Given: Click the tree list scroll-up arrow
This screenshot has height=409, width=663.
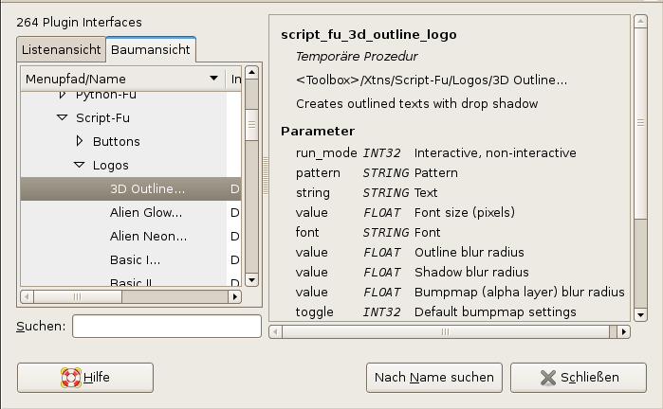Looking at the screenshot, I should pyautogui.click(x=251, y=72).
